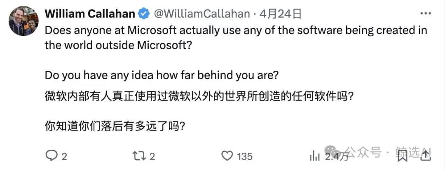Click the 2.4万 views count

point(337,156)
